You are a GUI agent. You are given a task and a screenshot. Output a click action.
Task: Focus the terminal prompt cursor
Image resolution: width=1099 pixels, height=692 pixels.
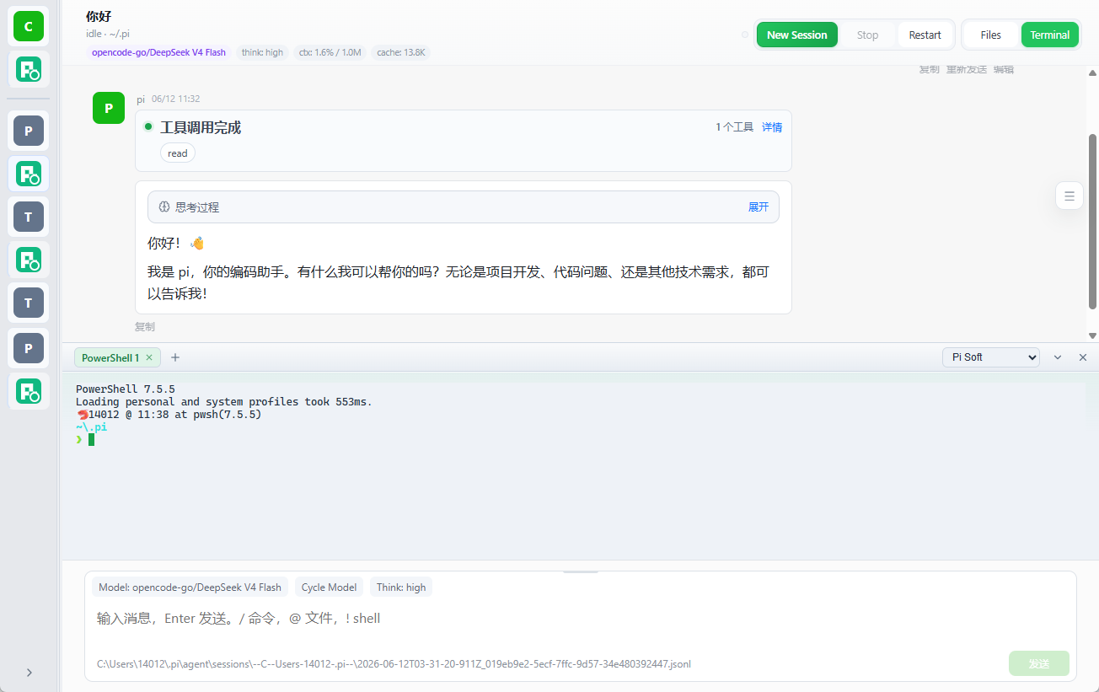[x=91, y=439]
